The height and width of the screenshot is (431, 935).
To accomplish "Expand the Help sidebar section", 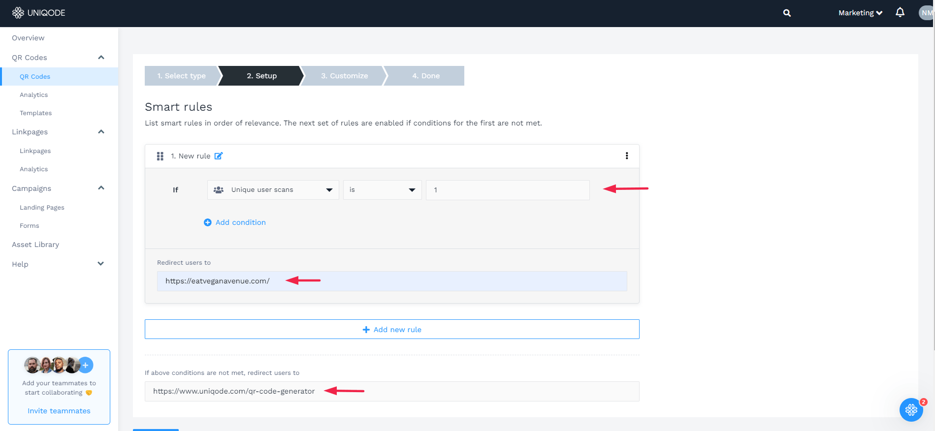I will (x=101, y=264).
